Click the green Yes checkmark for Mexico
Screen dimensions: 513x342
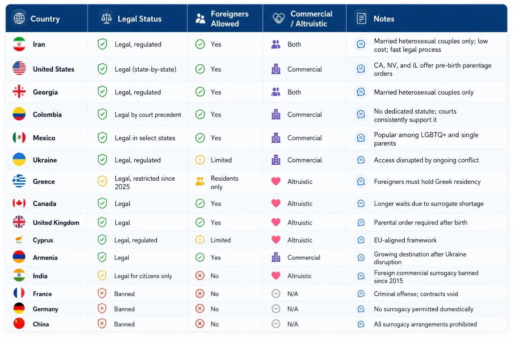tap(200, 138)
